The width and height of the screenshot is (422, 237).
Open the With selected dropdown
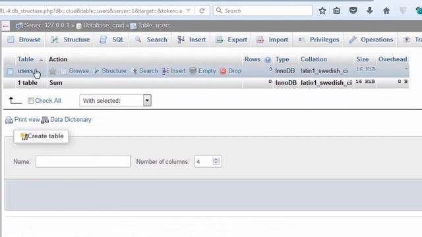(x=115, y=101)
